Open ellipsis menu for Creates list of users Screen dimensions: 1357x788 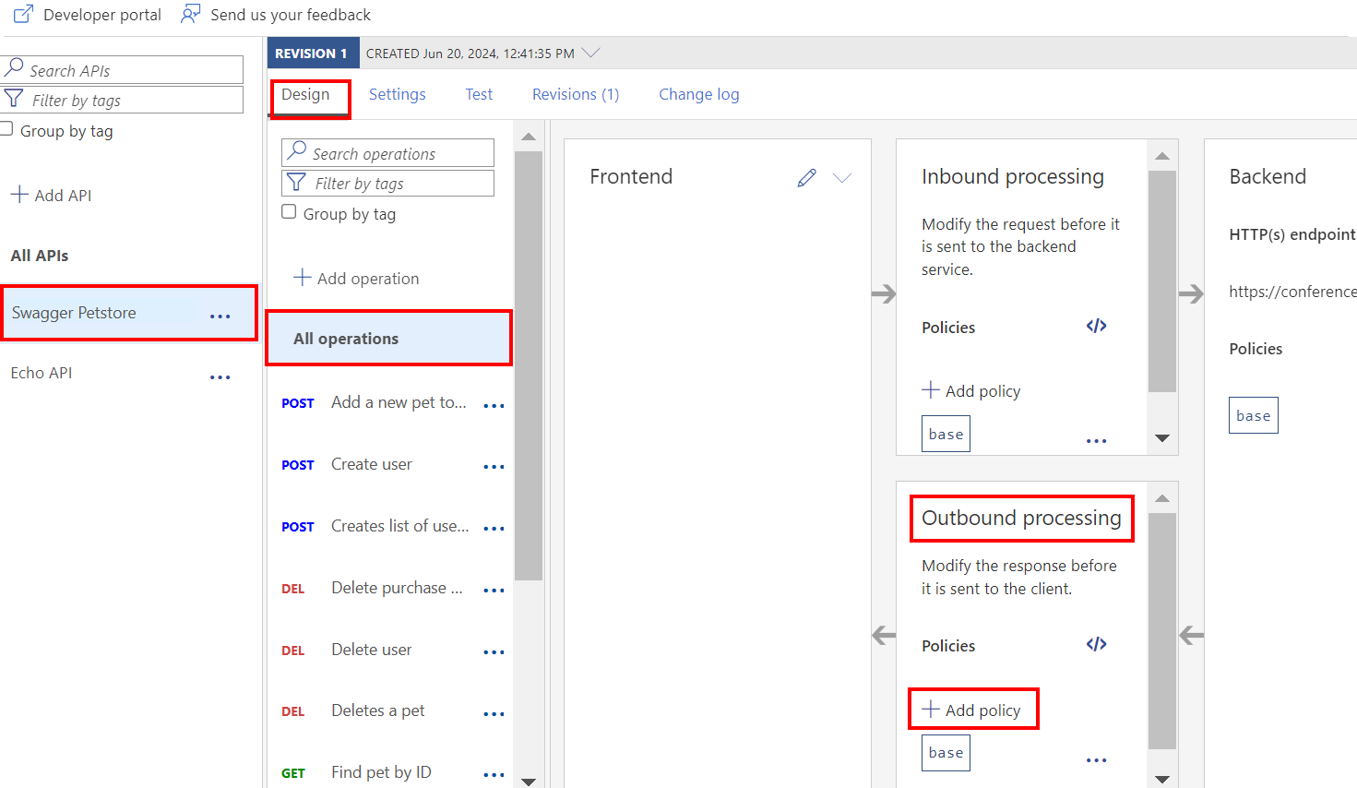click(494, 529)
